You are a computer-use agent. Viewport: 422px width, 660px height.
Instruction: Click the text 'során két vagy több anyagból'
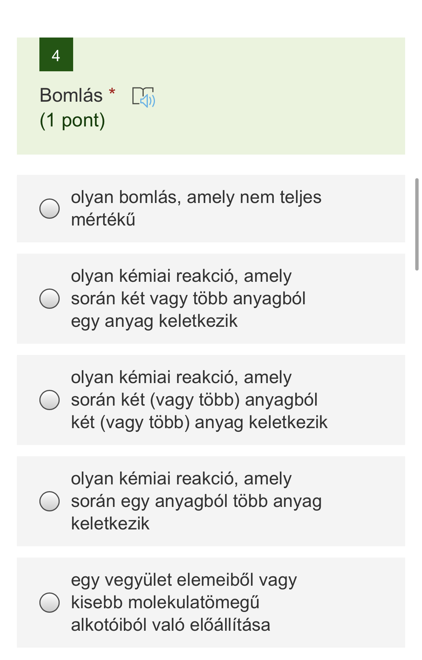[188, 299]
